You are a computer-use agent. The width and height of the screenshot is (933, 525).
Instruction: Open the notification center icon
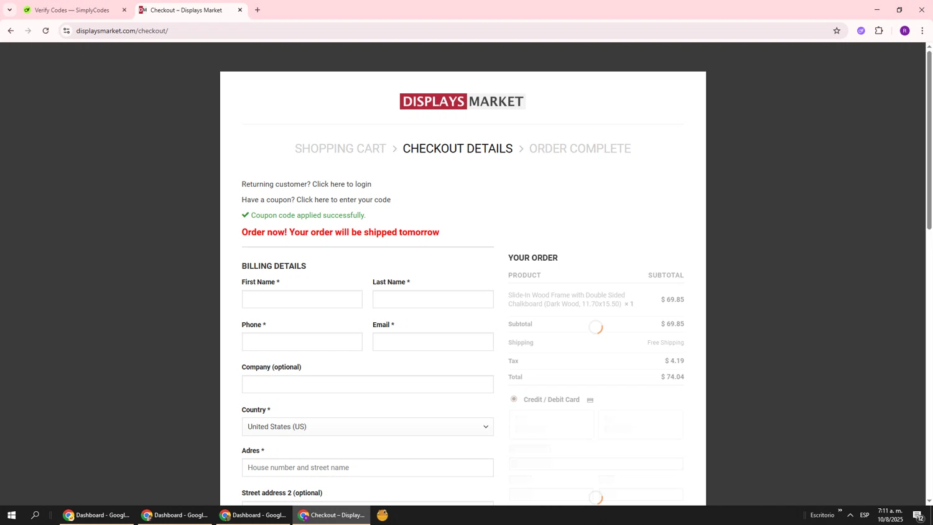click(x=918, y=515)
